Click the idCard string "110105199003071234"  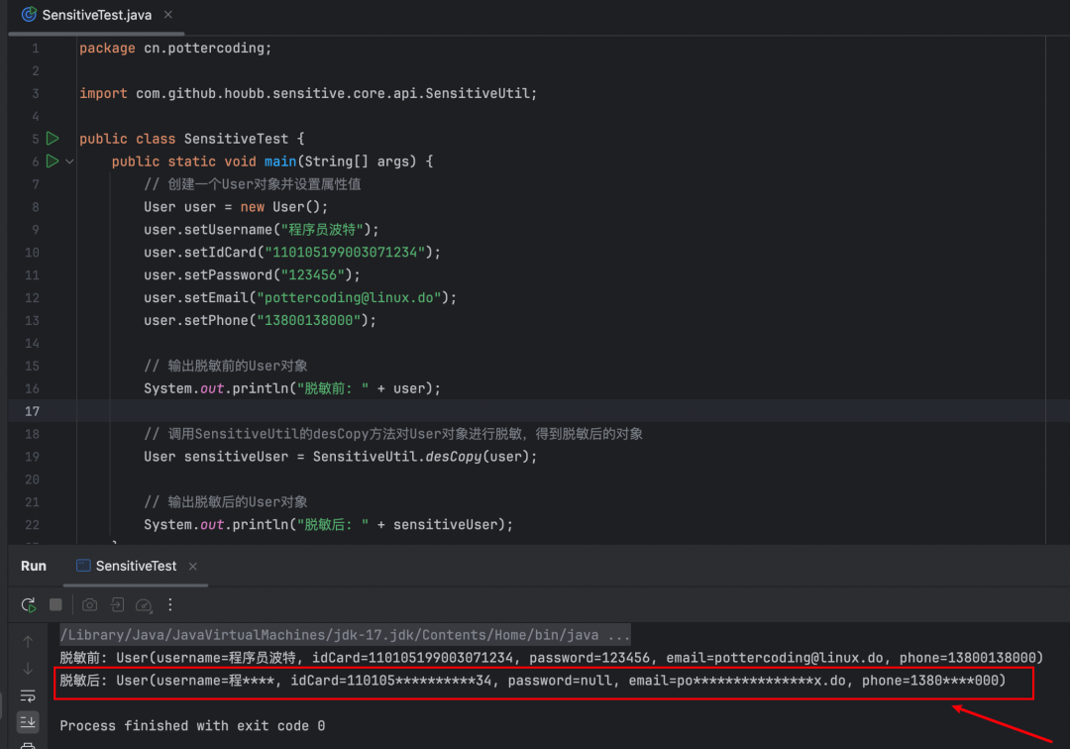(x=345, y=253)
